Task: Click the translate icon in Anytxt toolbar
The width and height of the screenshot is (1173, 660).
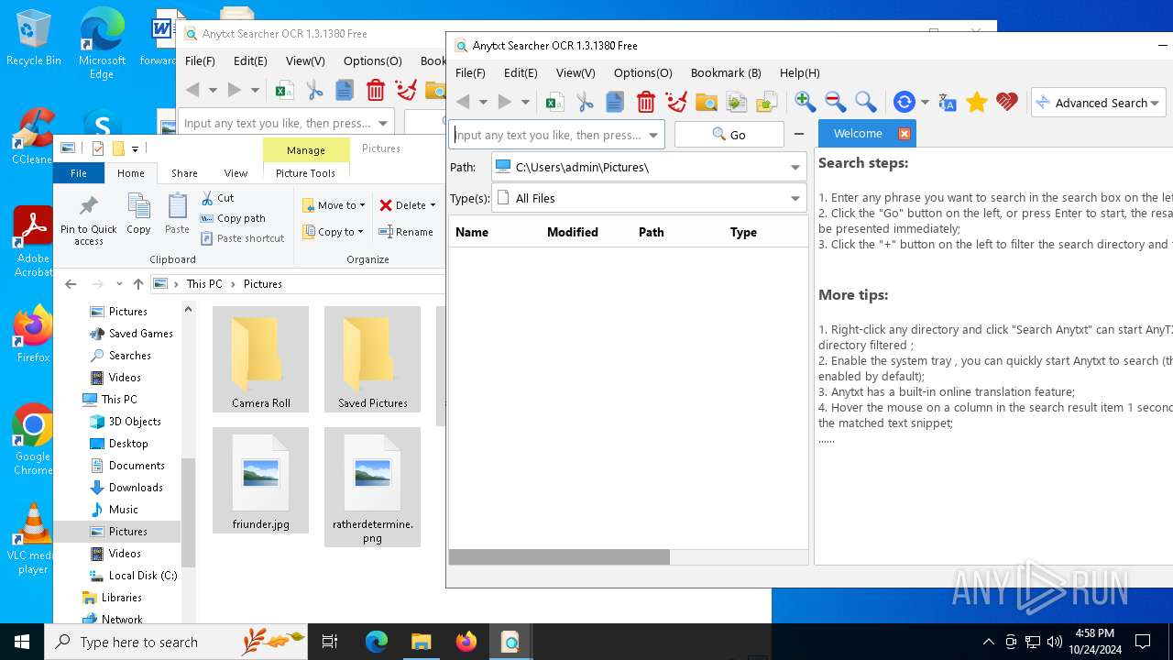Action: coord(948,103)
